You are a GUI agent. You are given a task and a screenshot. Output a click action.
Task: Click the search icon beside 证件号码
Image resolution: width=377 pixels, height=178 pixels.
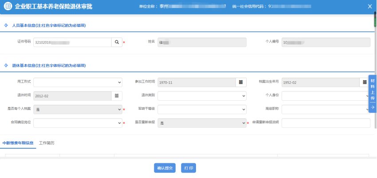tap(117, 42)
